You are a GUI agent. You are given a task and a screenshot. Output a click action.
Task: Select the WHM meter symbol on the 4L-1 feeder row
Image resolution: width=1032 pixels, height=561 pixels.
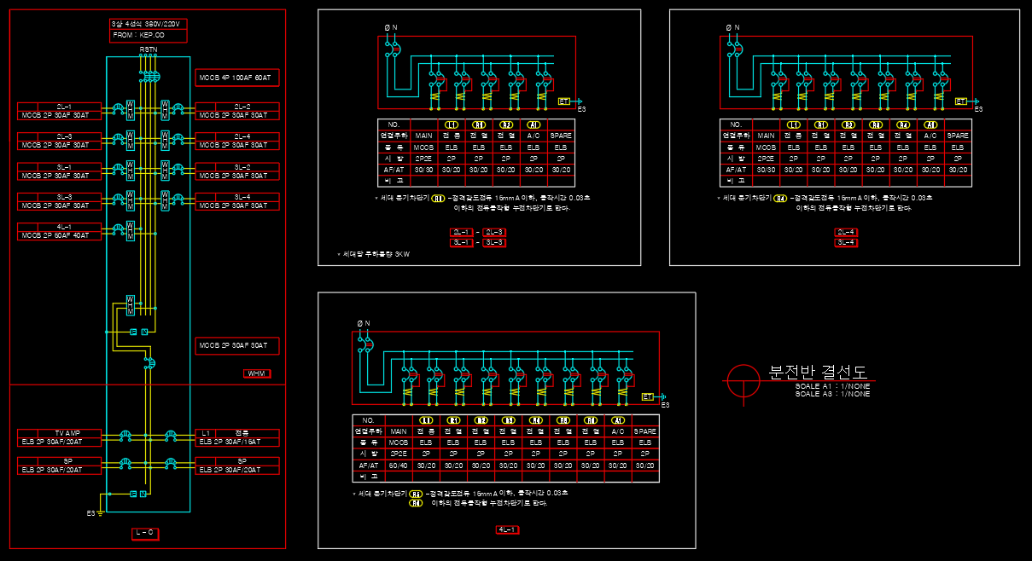point(131,230)
